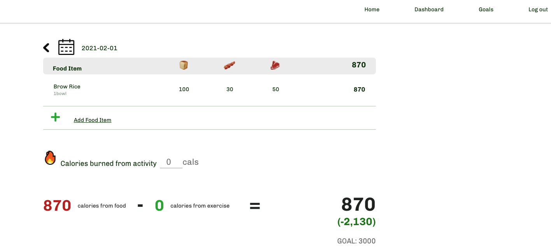Click the Add Food Item link
Image resolution: width=551 pixels, height=252 pixels.
[92, 120]
